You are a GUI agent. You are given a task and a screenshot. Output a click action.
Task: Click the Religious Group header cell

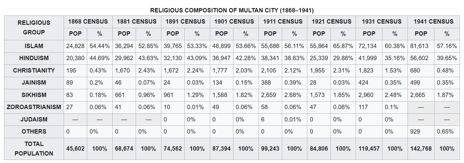point(34,28)
